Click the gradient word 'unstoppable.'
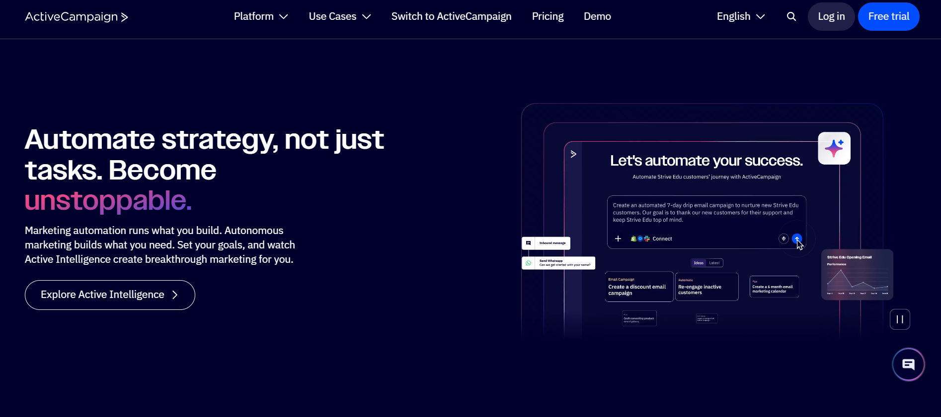 pyautogui.click(x=108, y=201)
